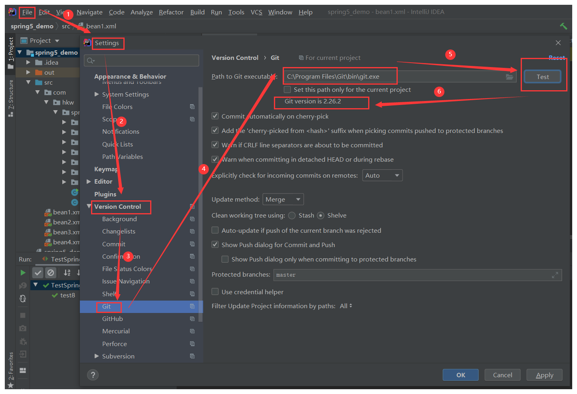Toggle detached HEAD warning checkbox
Viewport: 577px width, 394px height.
(x=215, y=159)
